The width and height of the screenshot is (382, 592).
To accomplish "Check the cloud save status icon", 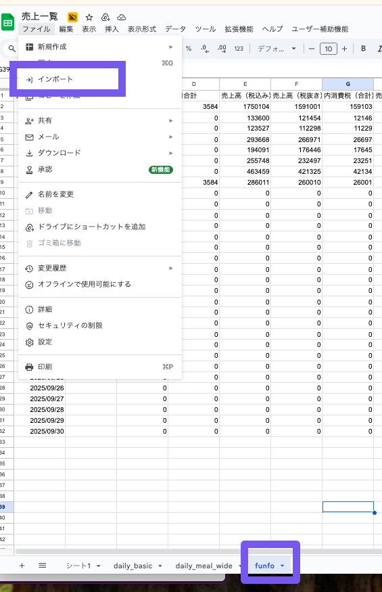I will 122,18.
